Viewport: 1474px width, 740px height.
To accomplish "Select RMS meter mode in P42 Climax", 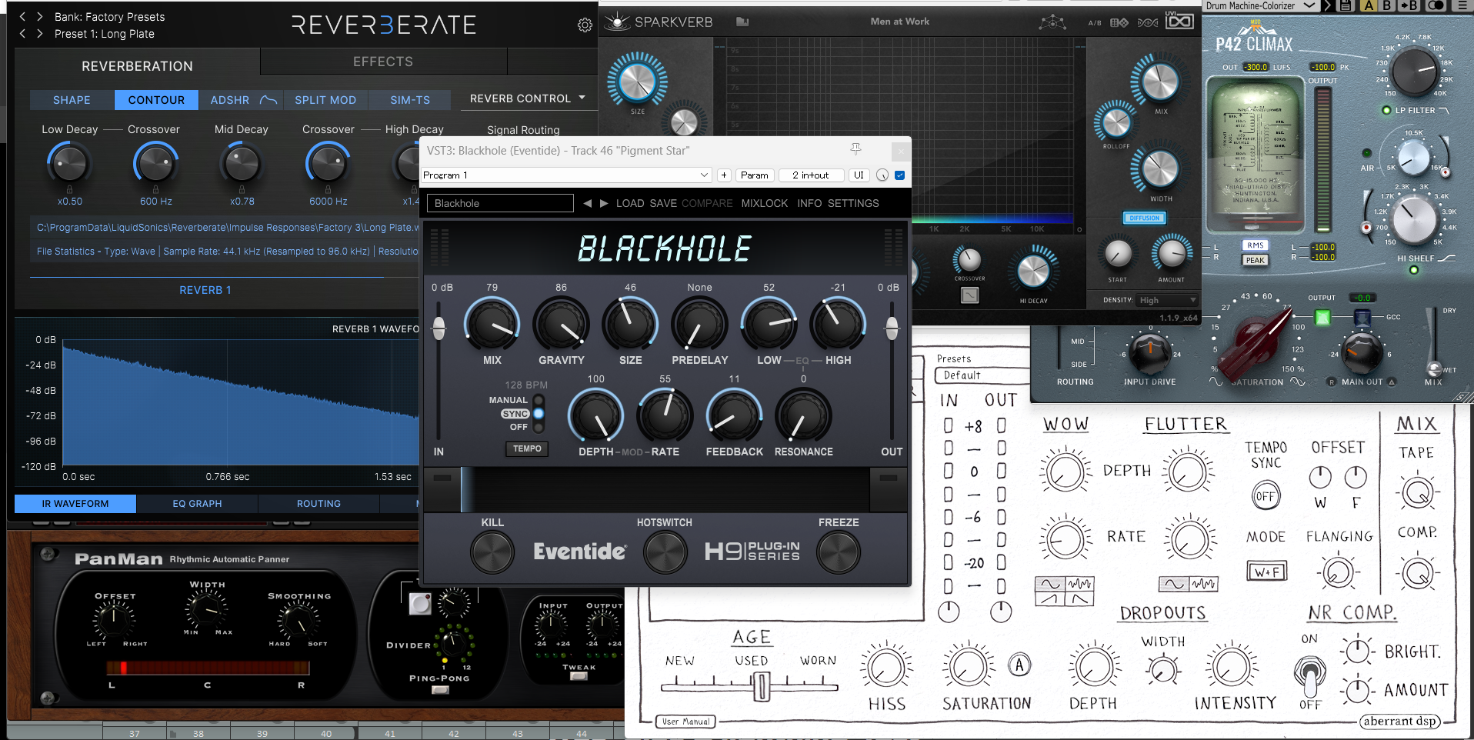I will coord(1256,245).
